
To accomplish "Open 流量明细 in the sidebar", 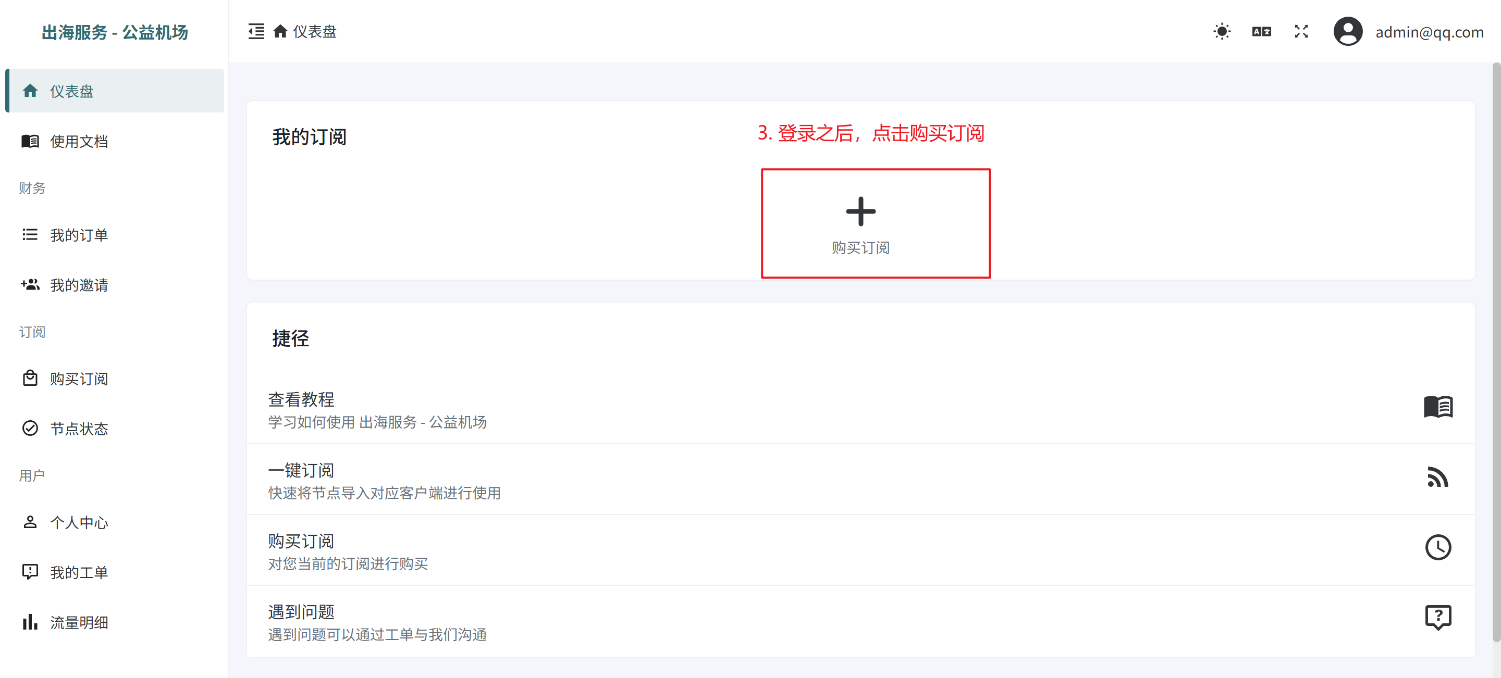I will [x=79, y=623].
